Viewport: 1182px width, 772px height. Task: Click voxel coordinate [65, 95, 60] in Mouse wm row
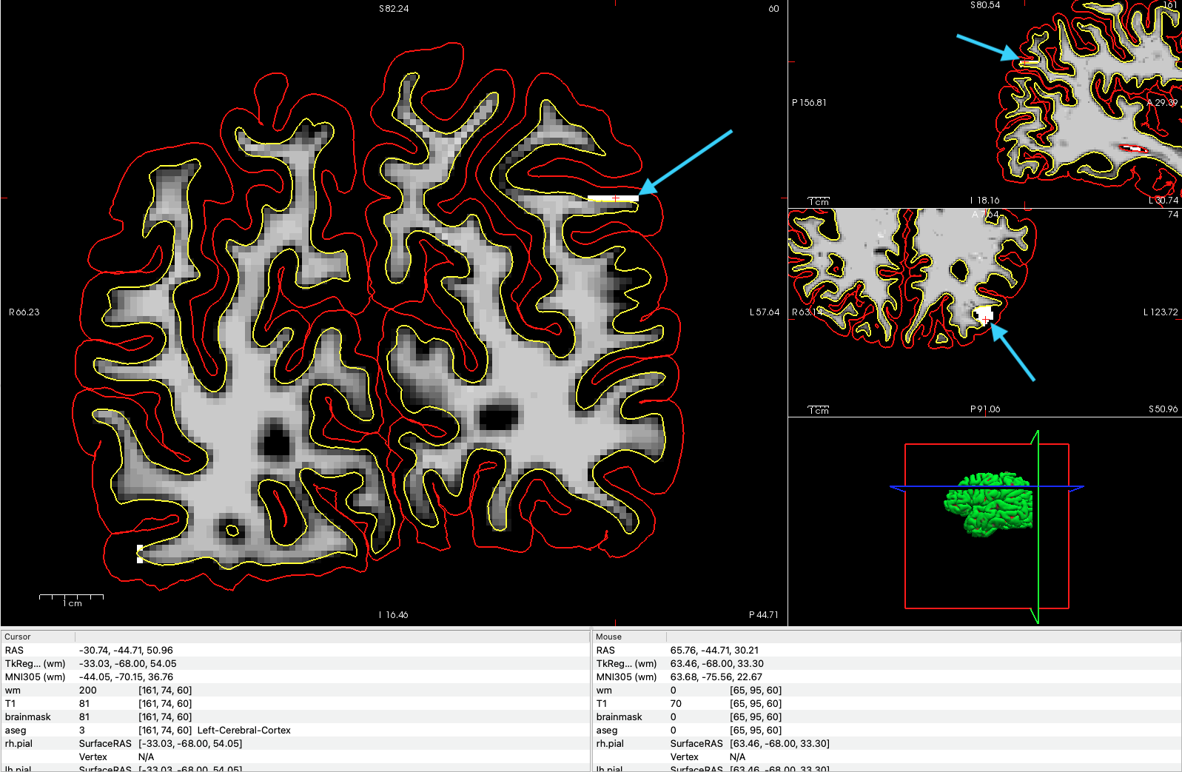tap(756, 691)
